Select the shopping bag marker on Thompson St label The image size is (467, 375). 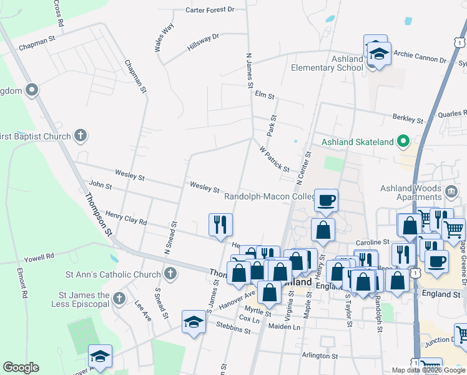tap(238, 274)
